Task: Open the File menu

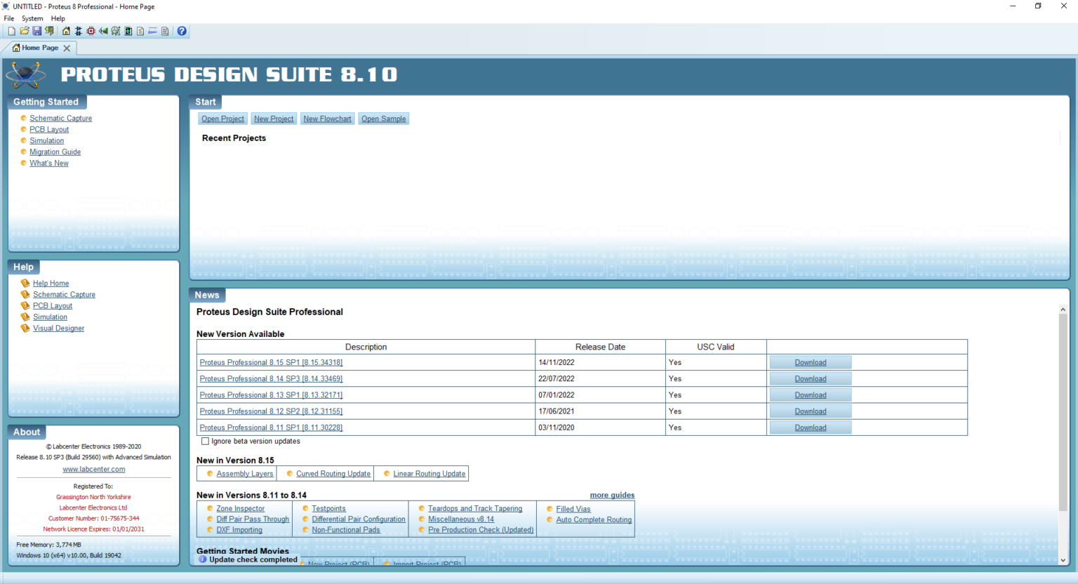Action: pos(9,18)
